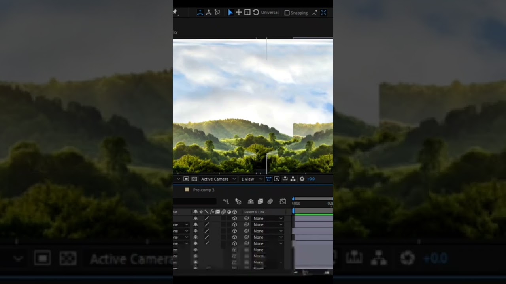
Task: Click the parent pick whip on top layer
Action: coord(246,219)
